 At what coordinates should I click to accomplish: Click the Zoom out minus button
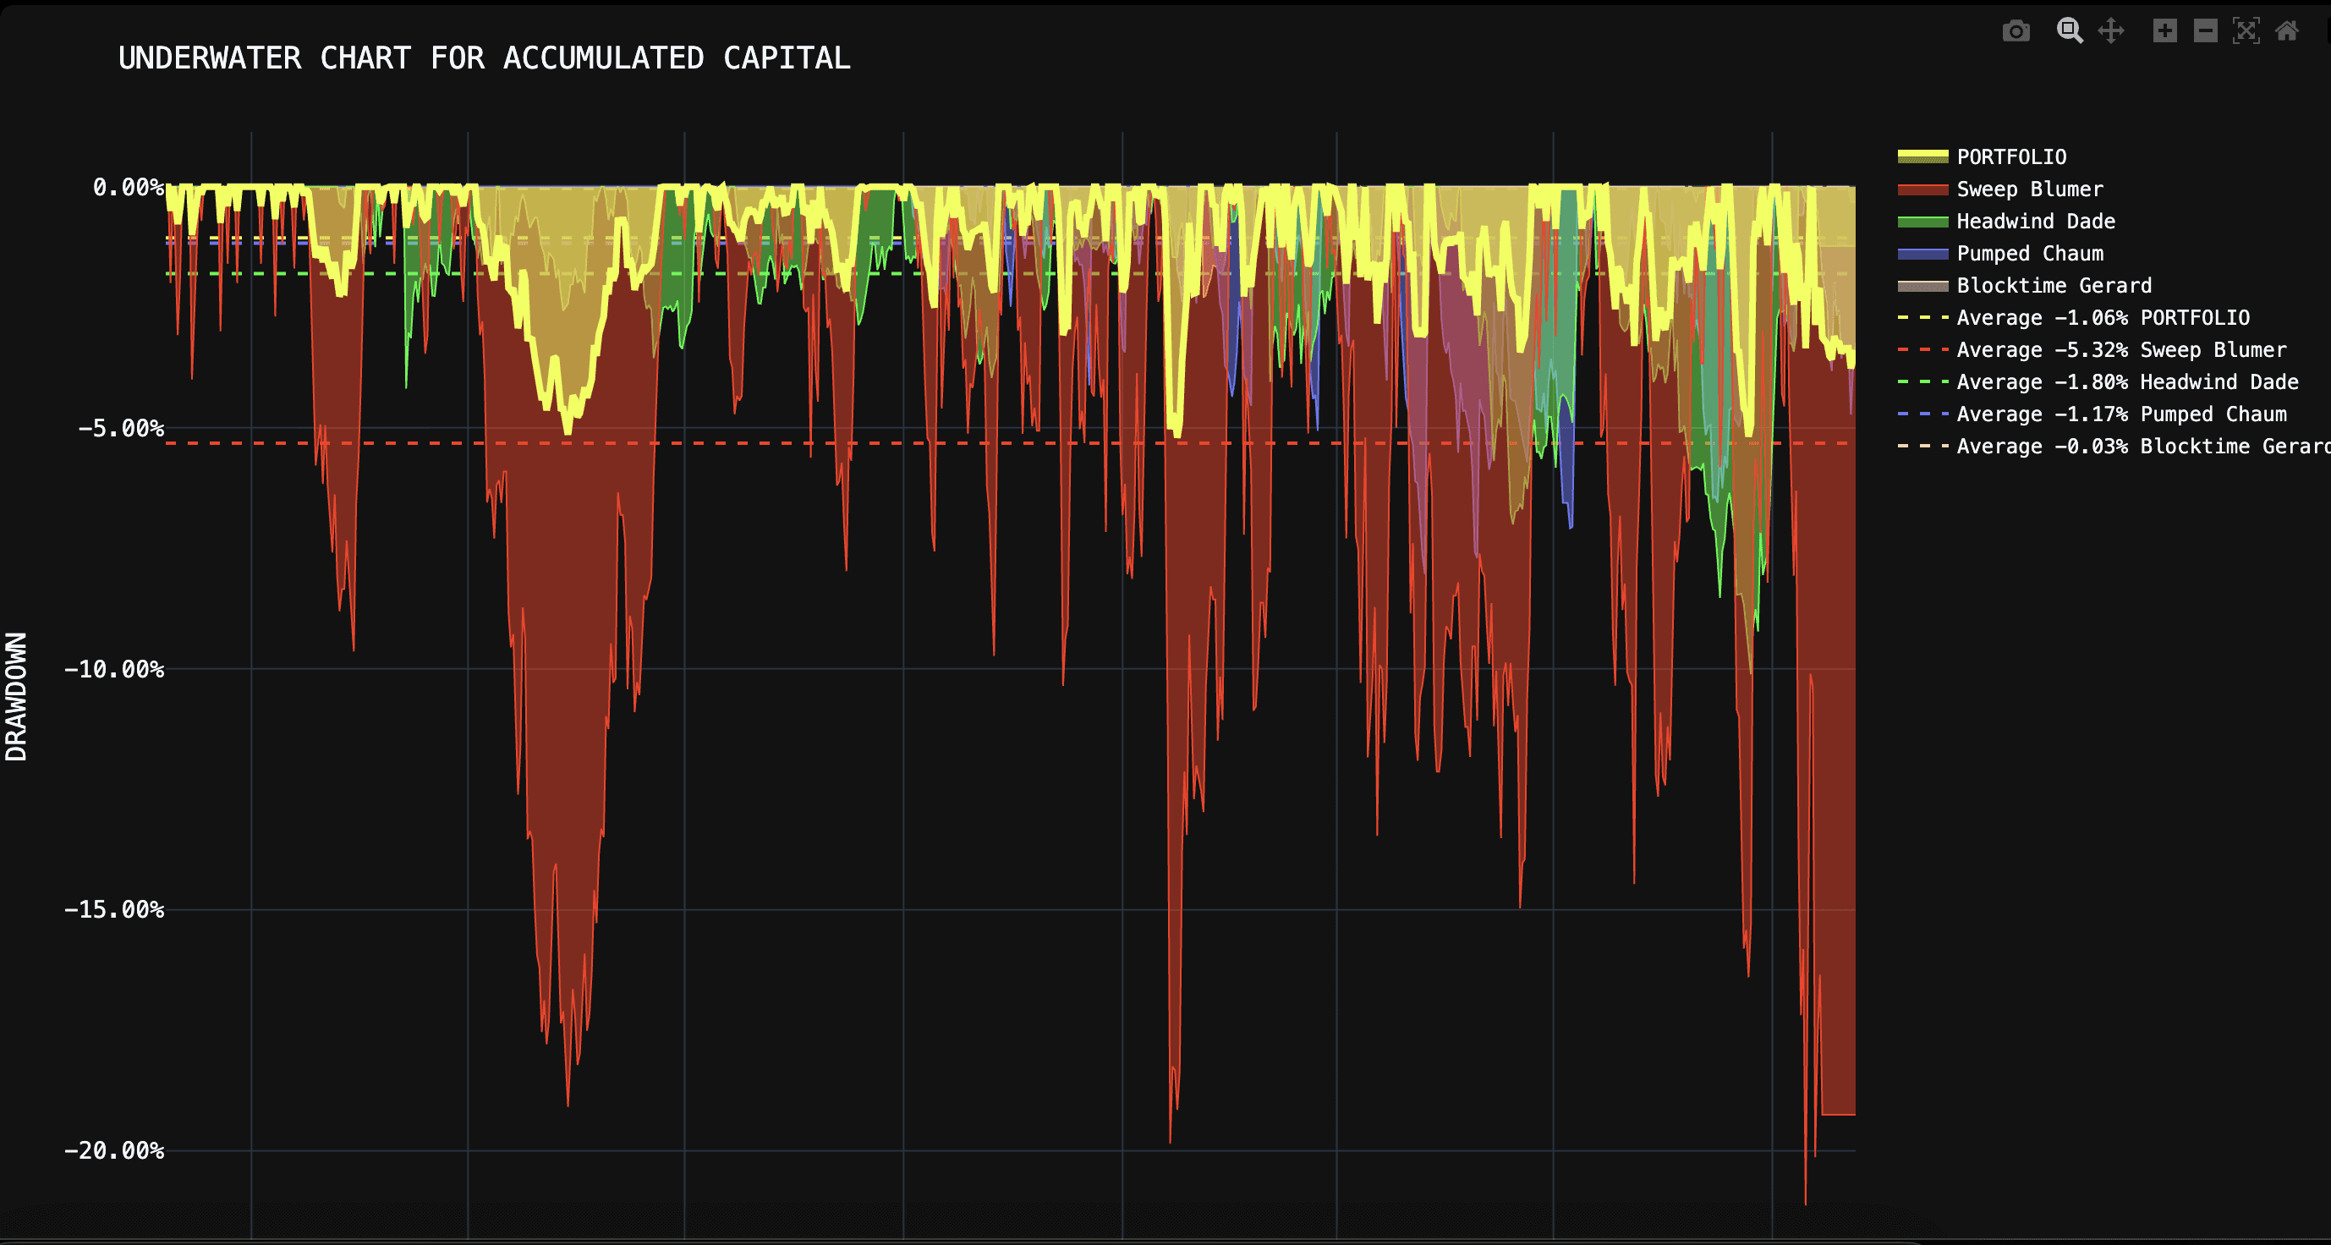coord(2205,30)
